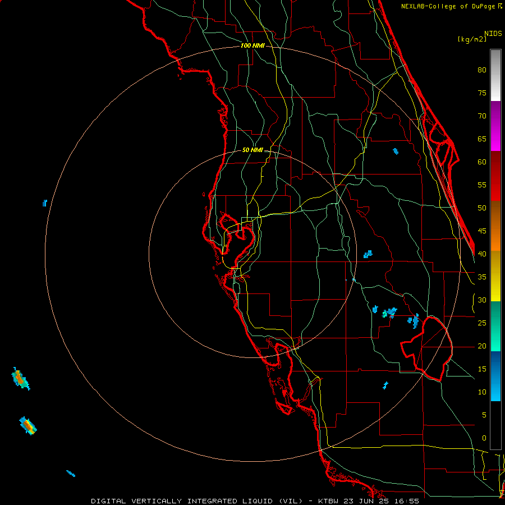Select the 0 value on the VIL scale
505x505 pixels.
(x=484, y=438)
